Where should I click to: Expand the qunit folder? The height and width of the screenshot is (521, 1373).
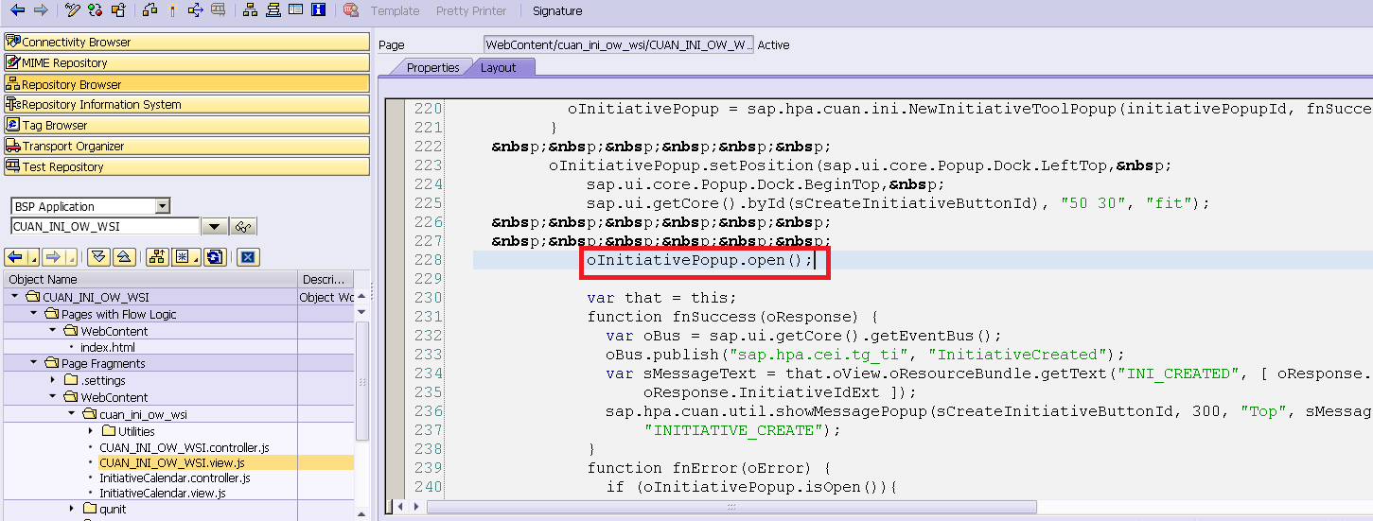[x=73, y=509]
